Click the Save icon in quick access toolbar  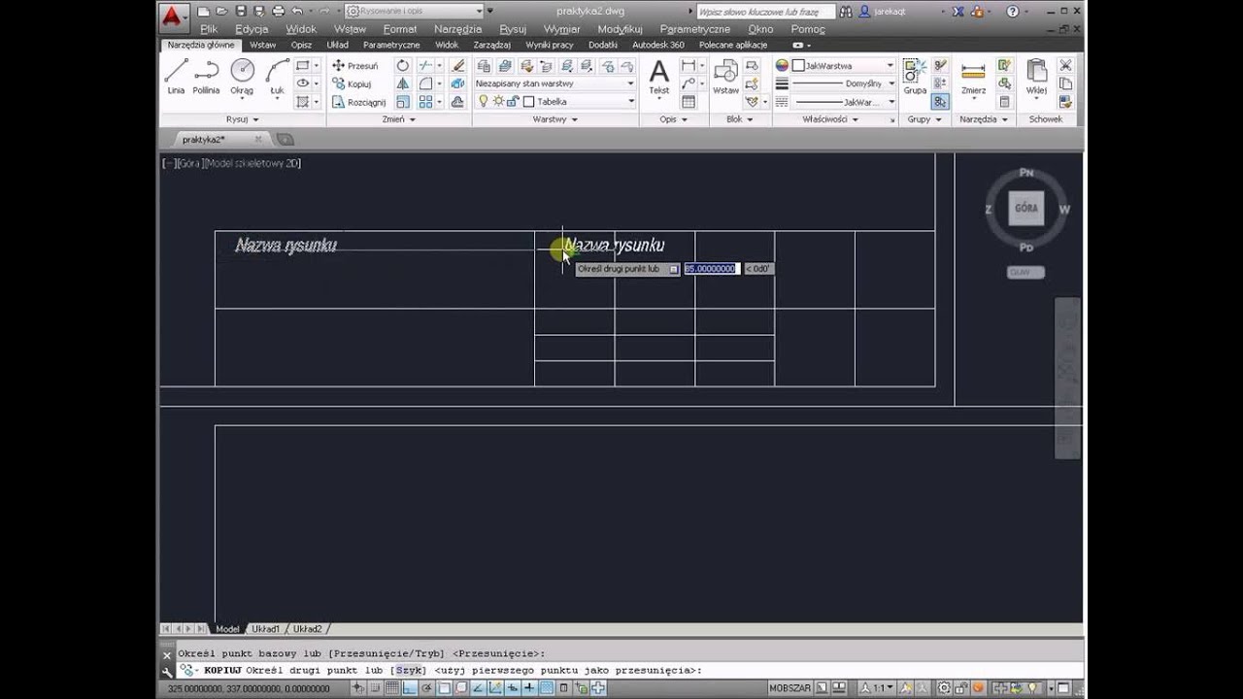(243, 12)
